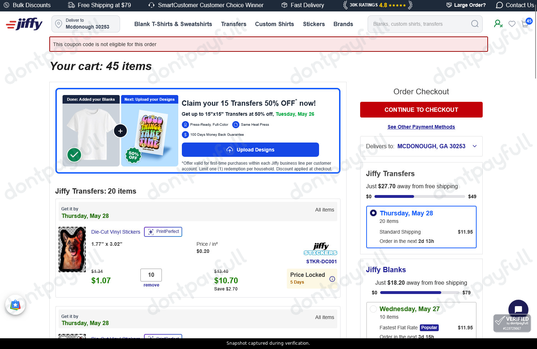
Task: Click the coupon not eligible error banner
Action: [269, 44]
